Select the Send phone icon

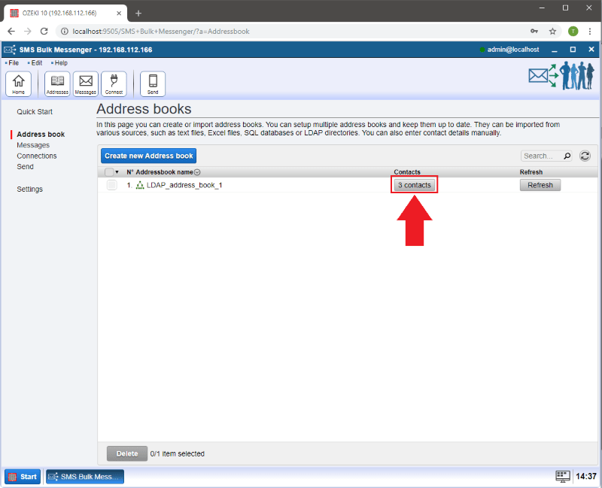[x=152, y=83]
